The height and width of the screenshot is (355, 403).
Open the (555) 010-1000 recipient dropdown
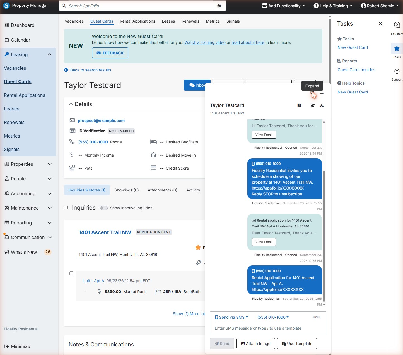tap(273, 317)
